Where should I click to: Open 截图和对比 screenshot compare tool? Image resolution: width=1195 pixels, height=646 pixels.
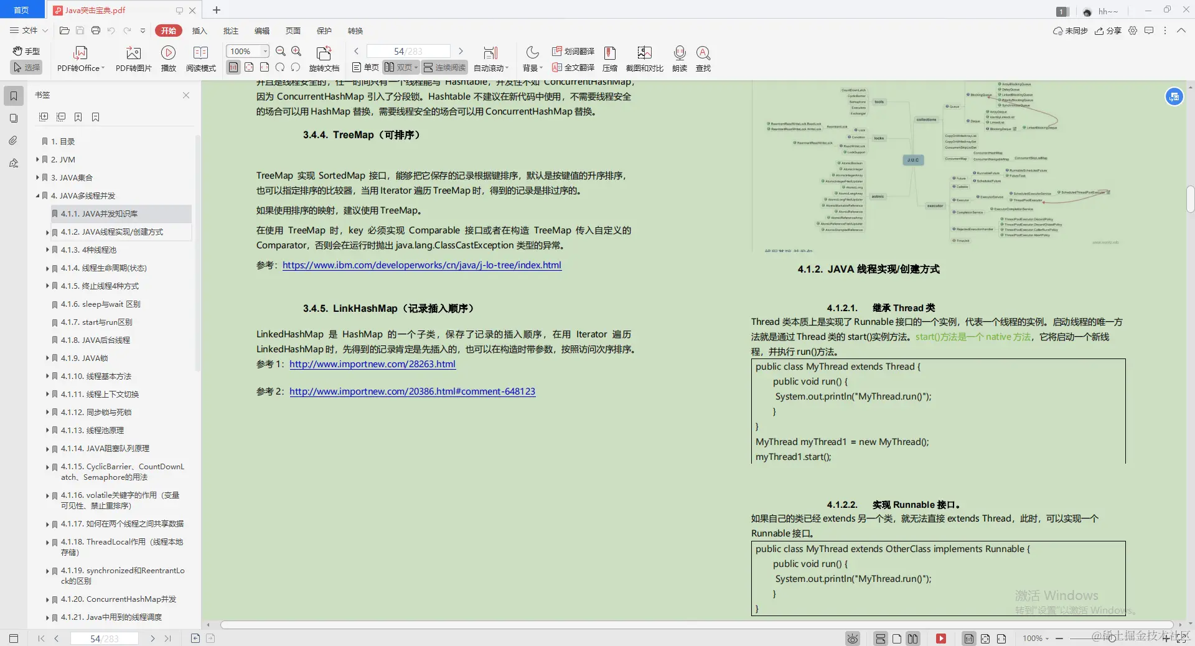point(645,58)
